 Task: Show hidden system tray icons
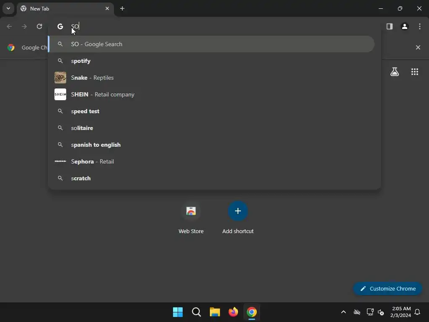tap(344, 312)
